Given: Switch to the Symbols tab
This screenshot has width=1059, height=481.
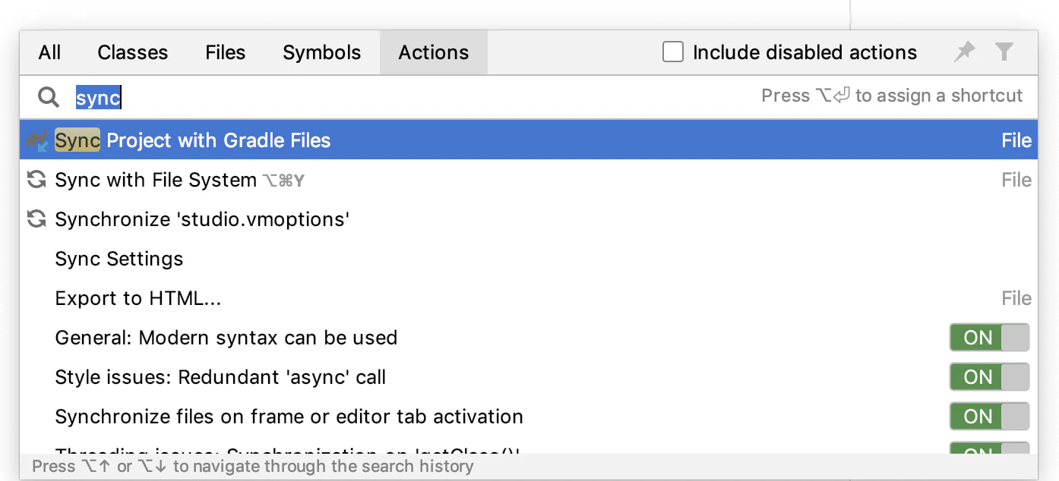Looking at the screenshot, I should [x=322, y=52].
